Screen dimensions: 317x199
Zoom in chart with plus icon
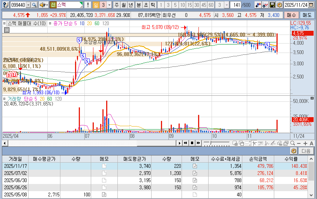tap(305, 143)
